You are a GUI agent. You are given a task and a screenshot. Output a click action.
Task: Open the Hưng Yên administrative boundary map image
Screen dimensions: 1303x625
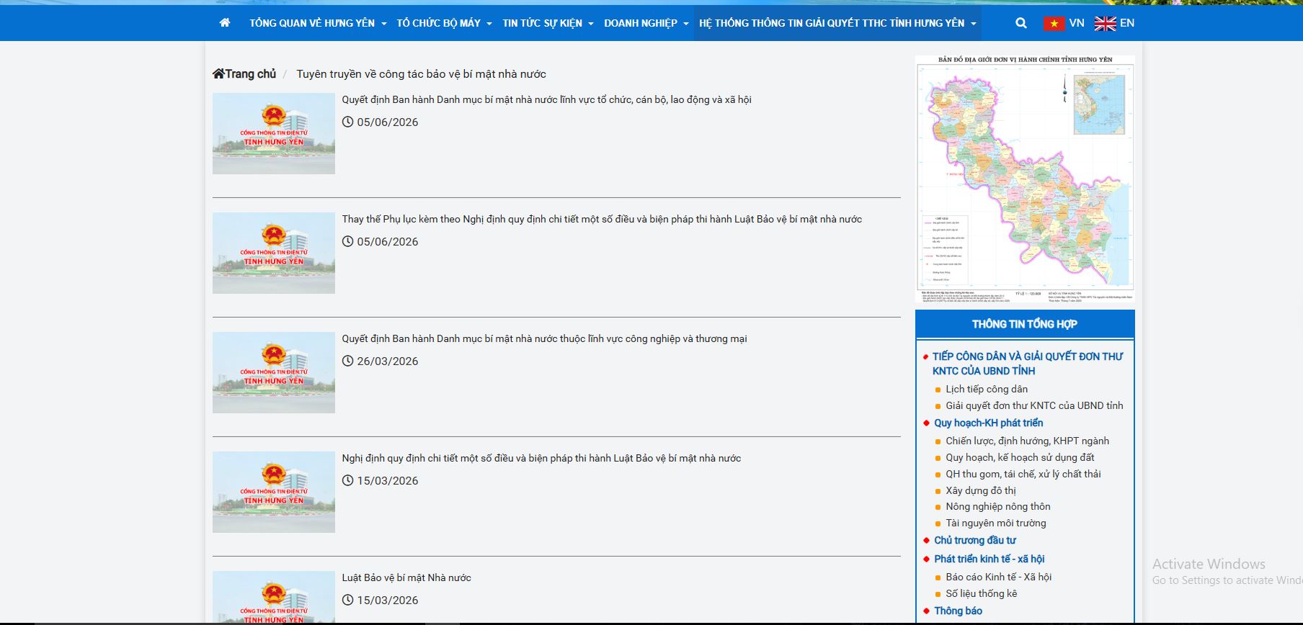pyautogui.click(x=1025, y=179)
